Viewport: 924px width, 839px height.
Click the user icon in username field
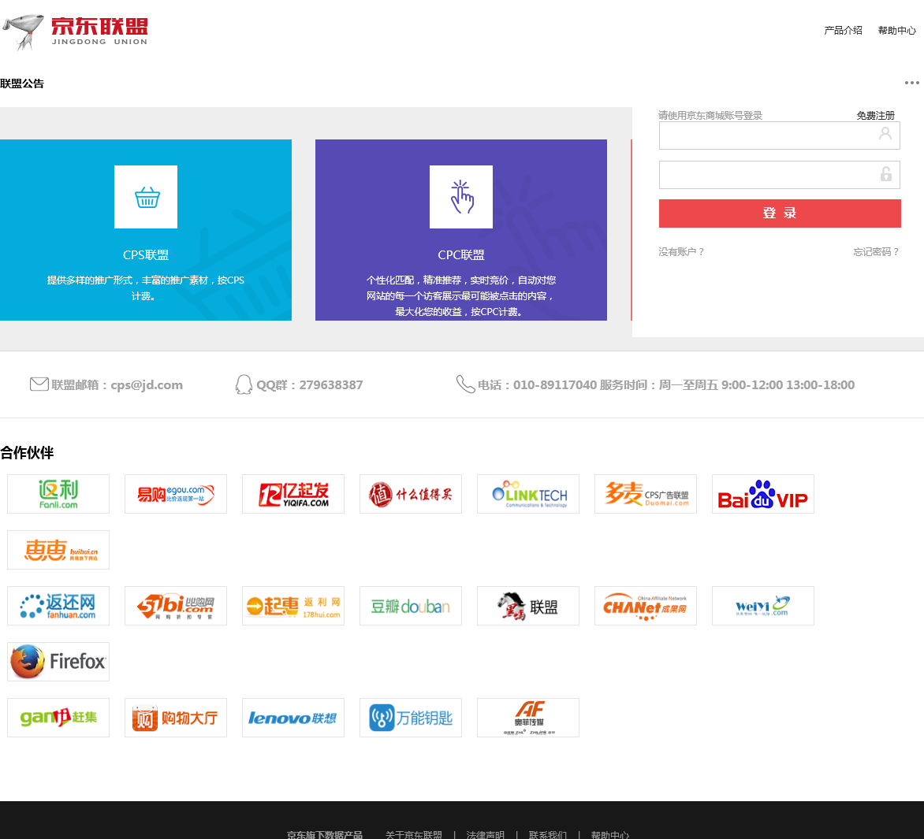click(885, 134)
